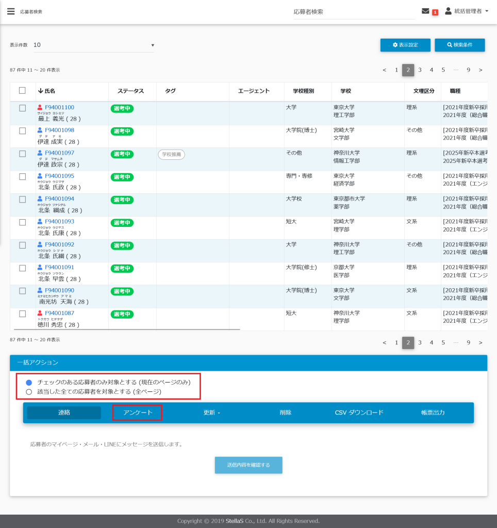Click the 検索条件 button

(x=459, y=45)
